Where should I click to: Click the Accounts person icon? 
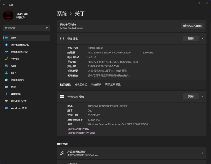coord(7,73)
